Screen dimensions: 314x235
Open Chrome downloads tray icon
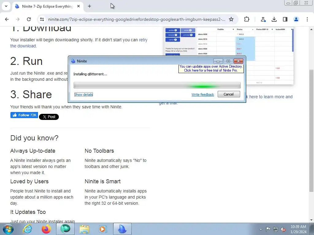pos(274,19)
